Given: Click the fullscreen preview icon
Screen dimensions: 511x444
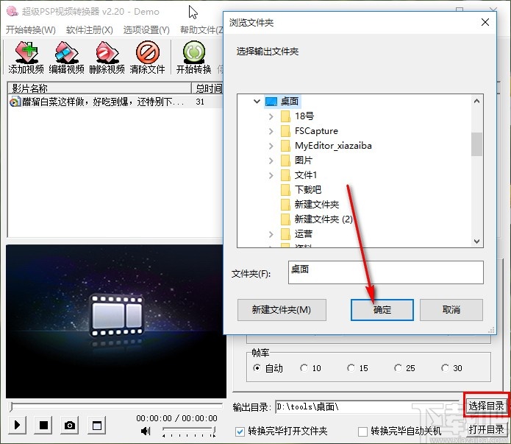Looking at the screenshot, I should click(96, 425).
